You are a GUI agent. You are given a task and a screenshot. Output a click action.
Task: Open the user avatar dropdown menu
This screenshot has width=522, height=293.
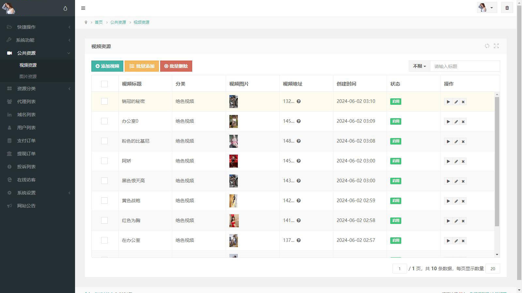click(487, 8)
